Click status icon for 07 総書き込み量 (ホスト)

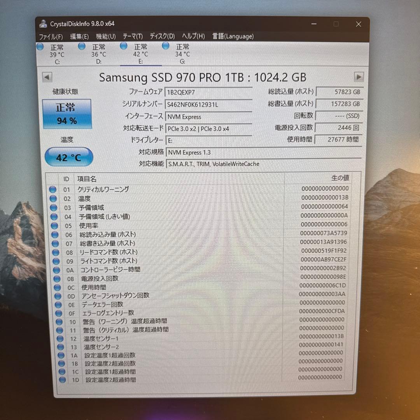click(x=55, y=243)
